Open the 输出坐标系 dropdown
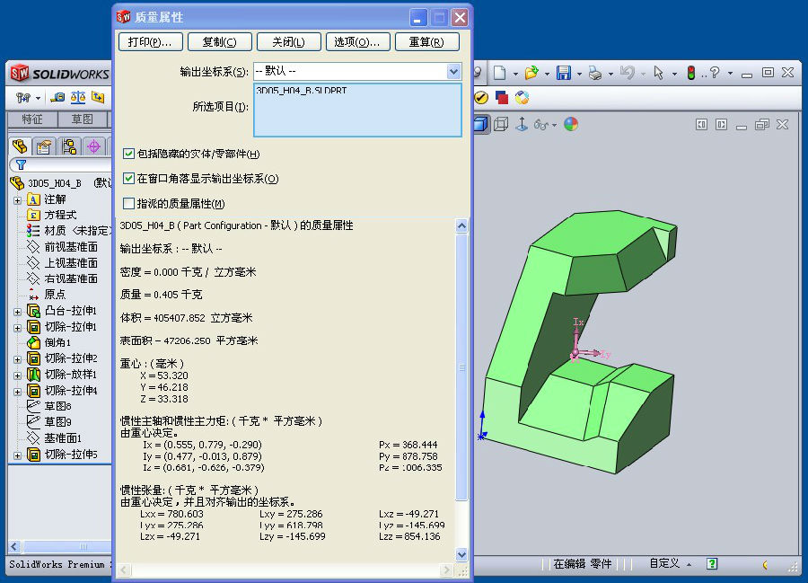Screen dimensions: 808x583 (453, 71)
